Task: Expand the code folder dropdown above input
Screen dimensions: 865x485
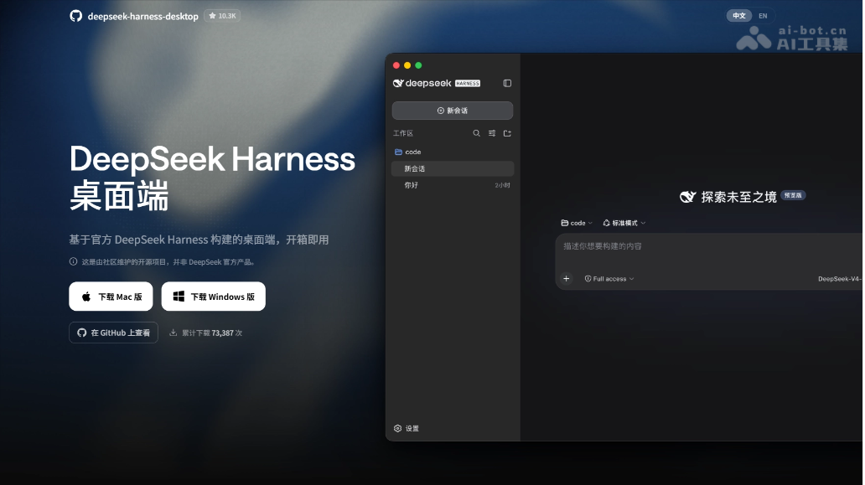Action: click(577, 223)
